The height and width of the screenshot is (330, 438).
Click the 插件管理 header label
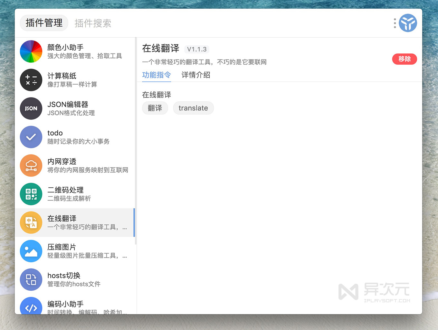coord(44,23)
